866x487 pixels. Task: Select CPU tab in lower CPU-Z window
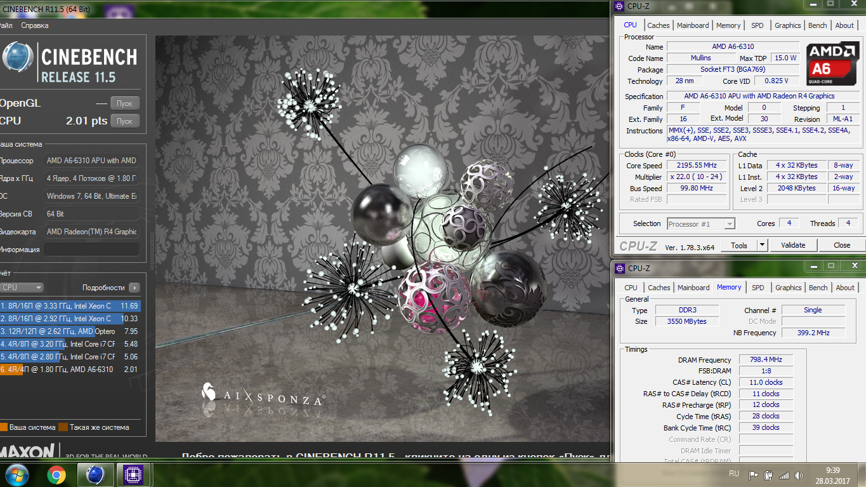click(x=631, y=288)
